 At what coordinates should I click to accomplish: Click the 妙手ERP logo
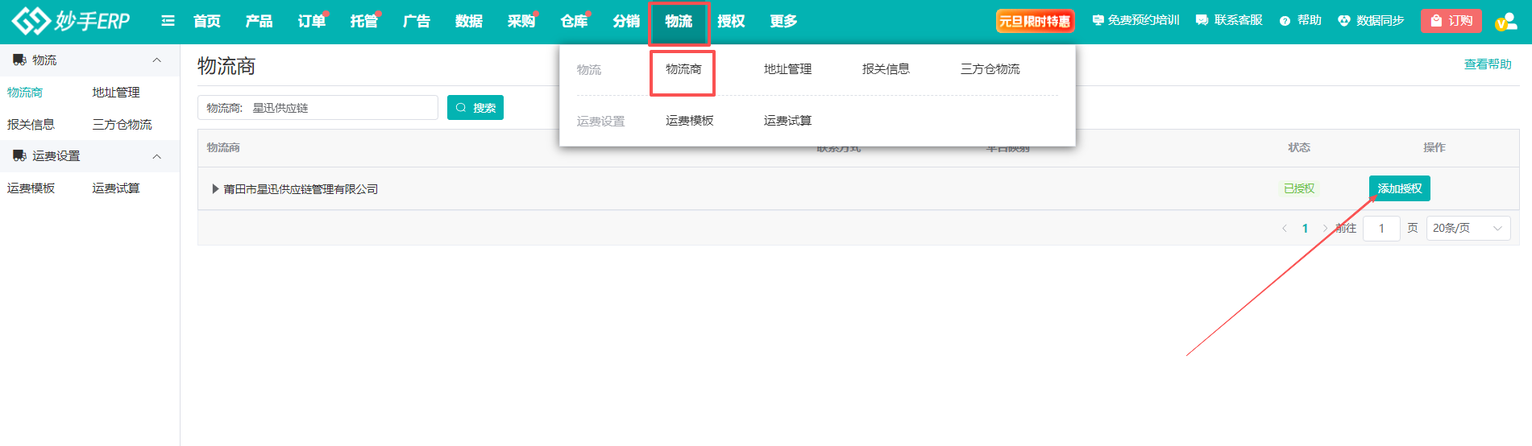[x=71, y=21]
